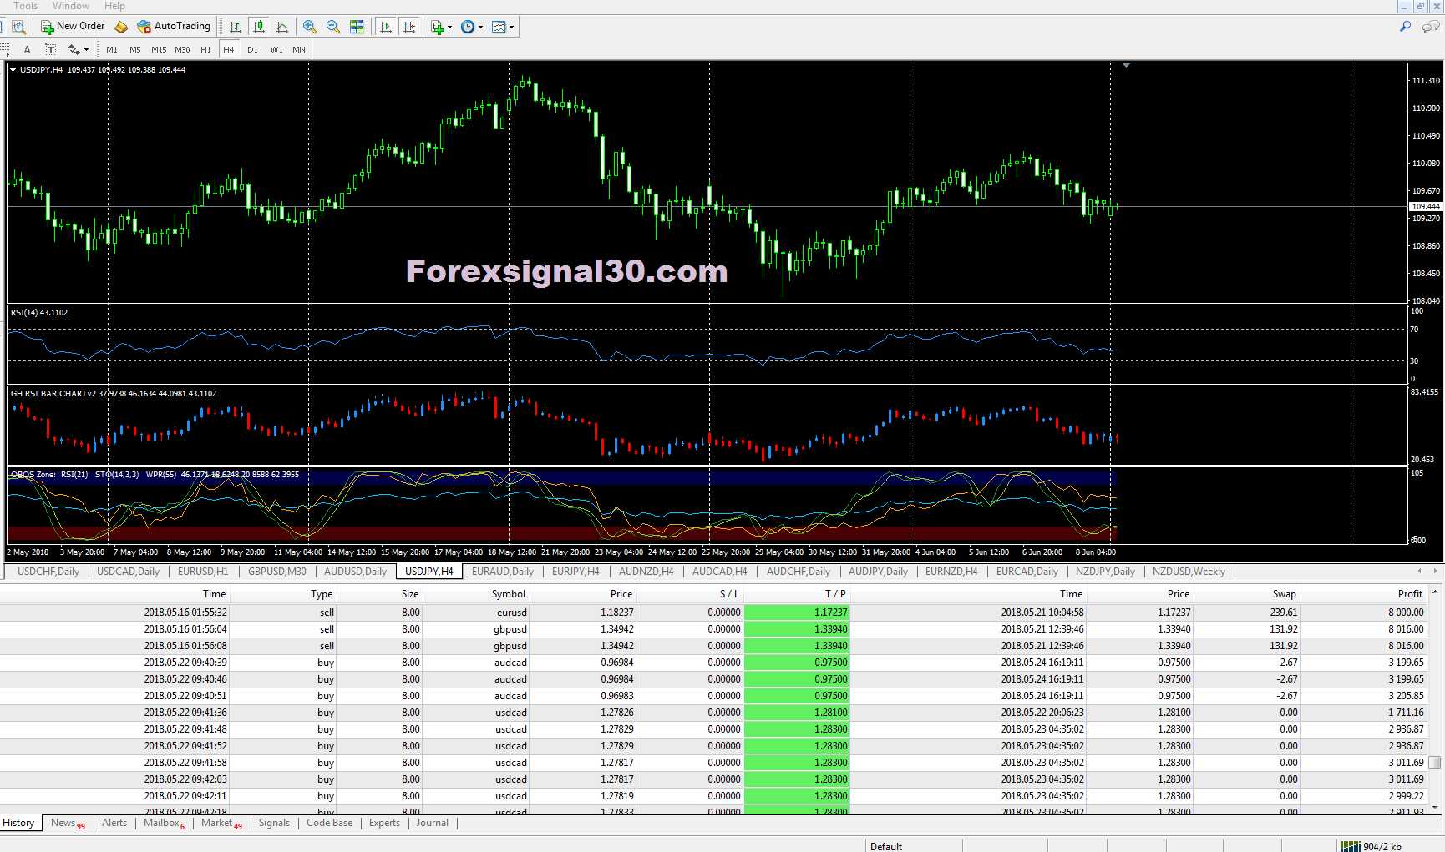
Task: Click connection status 904/2 kb indicator
Action: [x=1371, y=846]
